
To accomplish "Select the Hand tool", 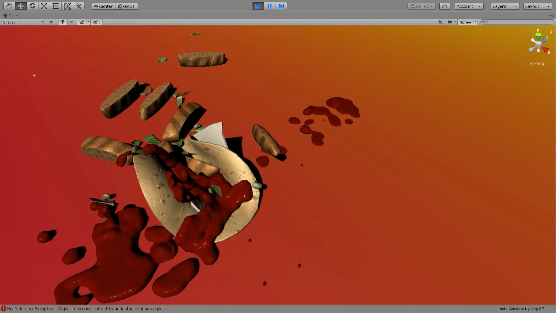I will (9, 6).
